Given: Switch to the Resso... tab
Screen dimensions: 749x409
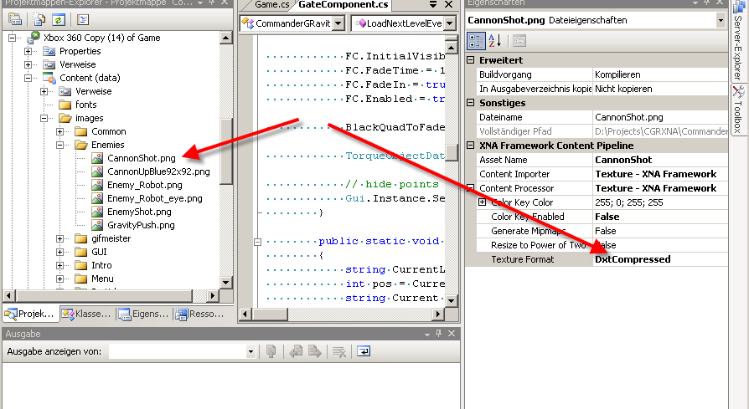Looking at the screenshot, I should [200, 314].
